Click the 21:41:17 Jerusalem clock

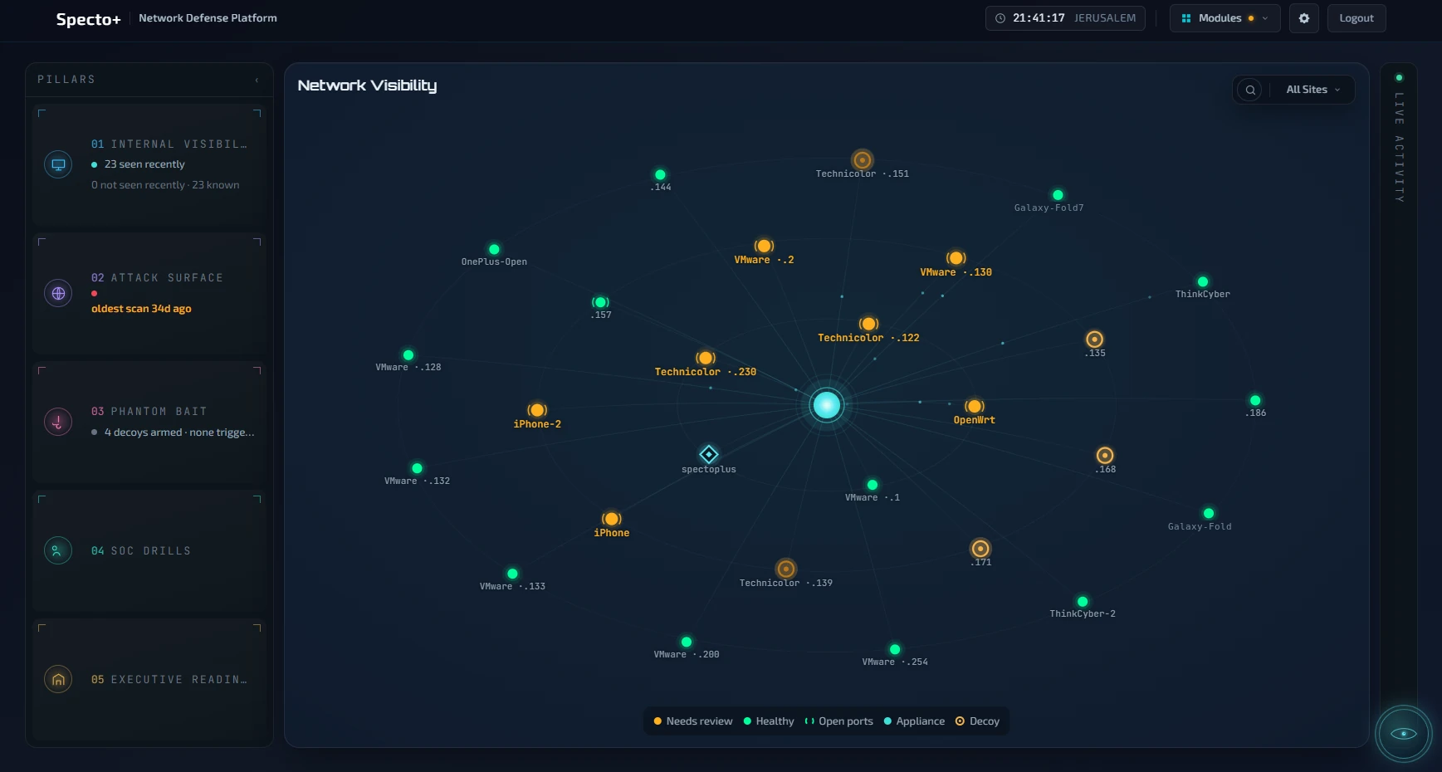click(1065, 18)
